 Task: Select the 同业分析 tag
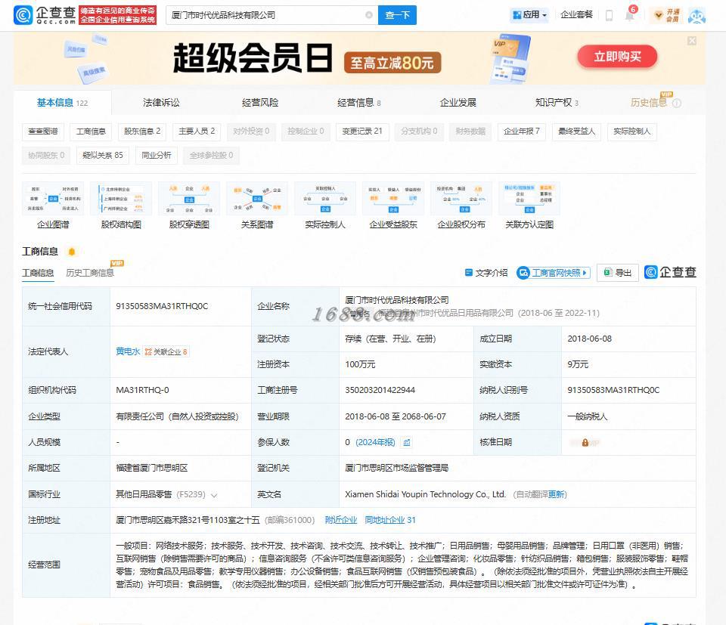pyautogui.click(x=156, y=156)
